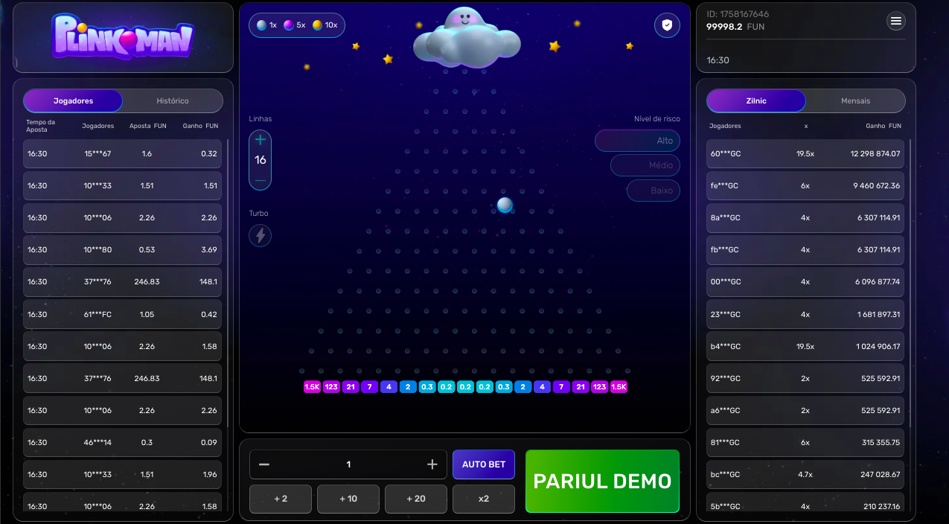The width and height of the screenshot is (949, 524).
Task: Select leaderboard row fb***GC
Action: tap(805, 250)
